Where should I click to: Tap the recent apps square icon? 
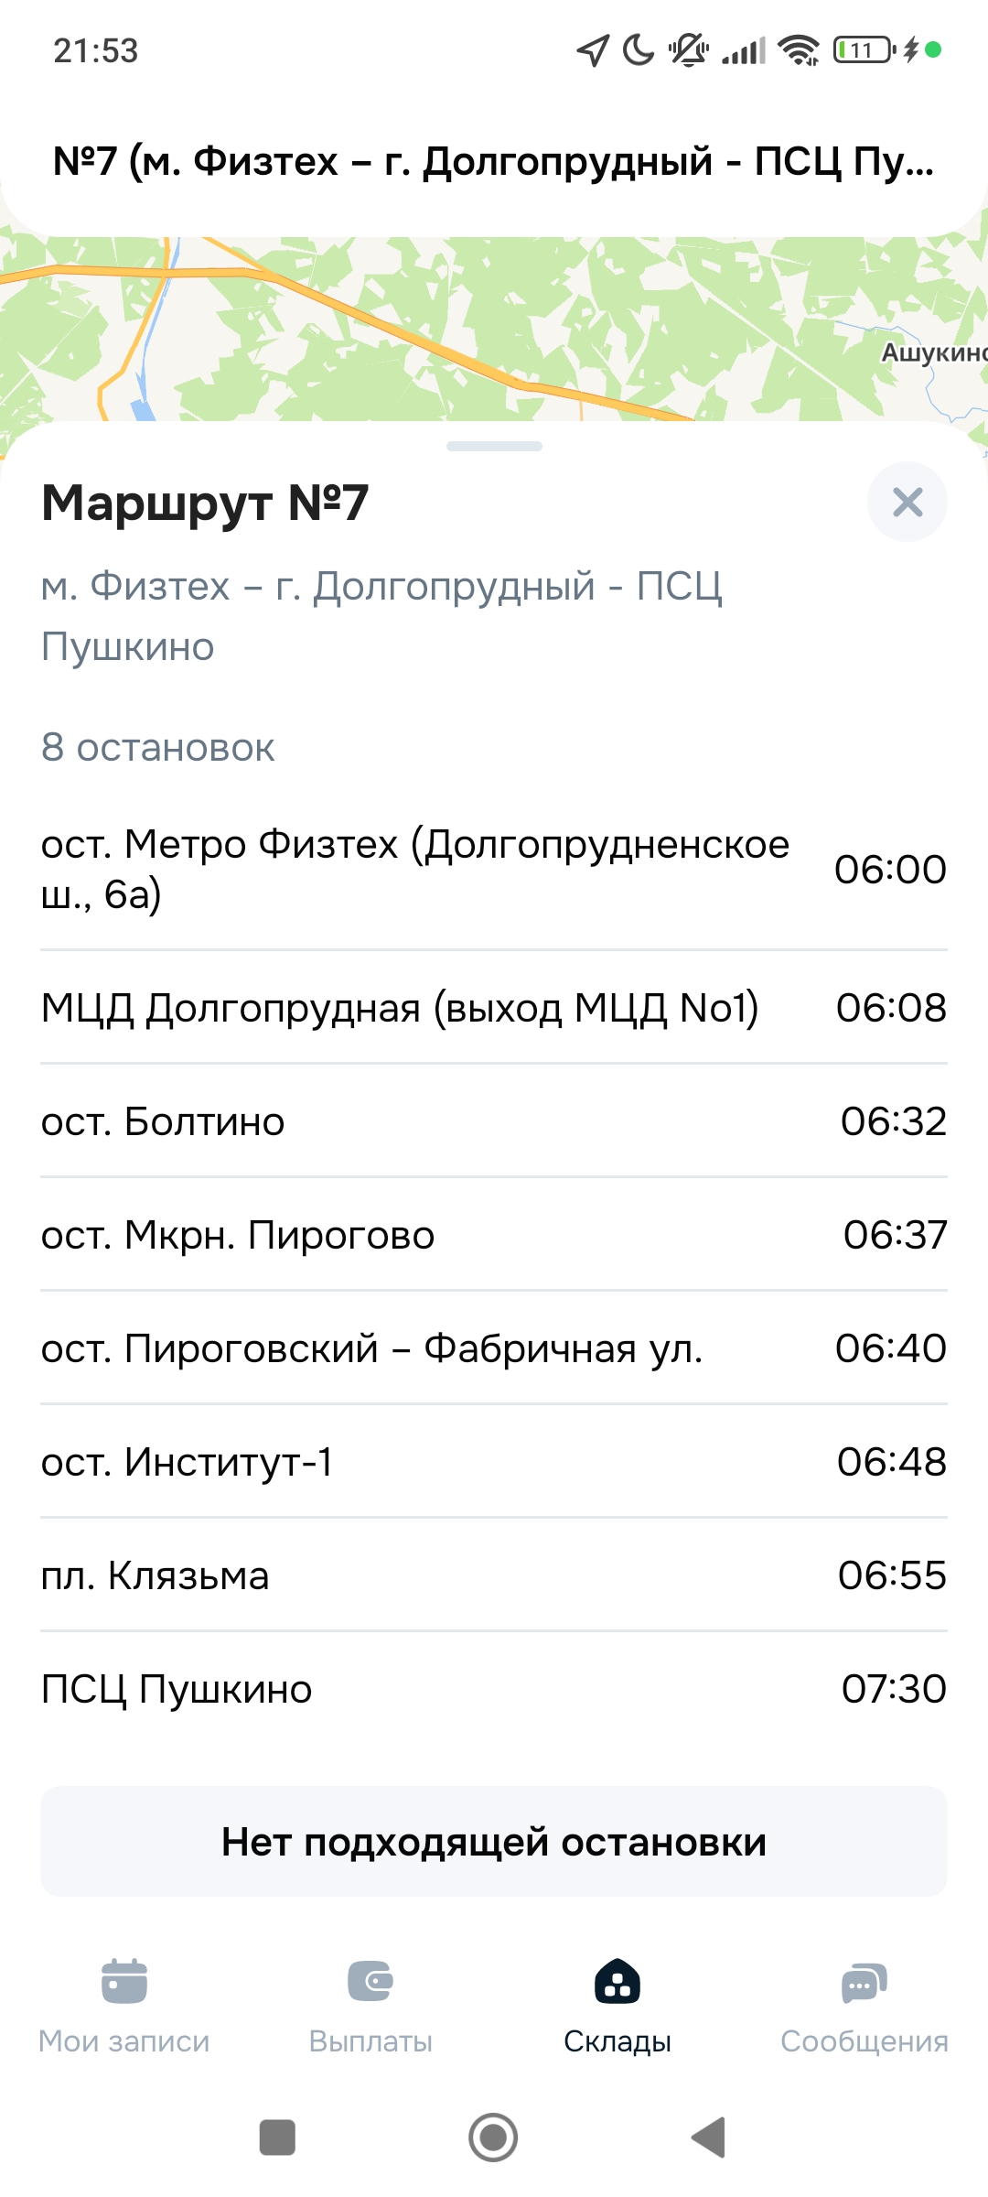coord(277,2137)
